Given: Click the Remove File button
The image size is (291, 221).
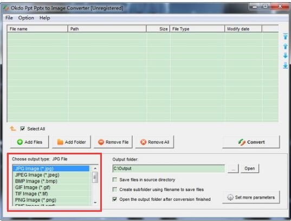Looking at the screenshot, I should 113,142.
